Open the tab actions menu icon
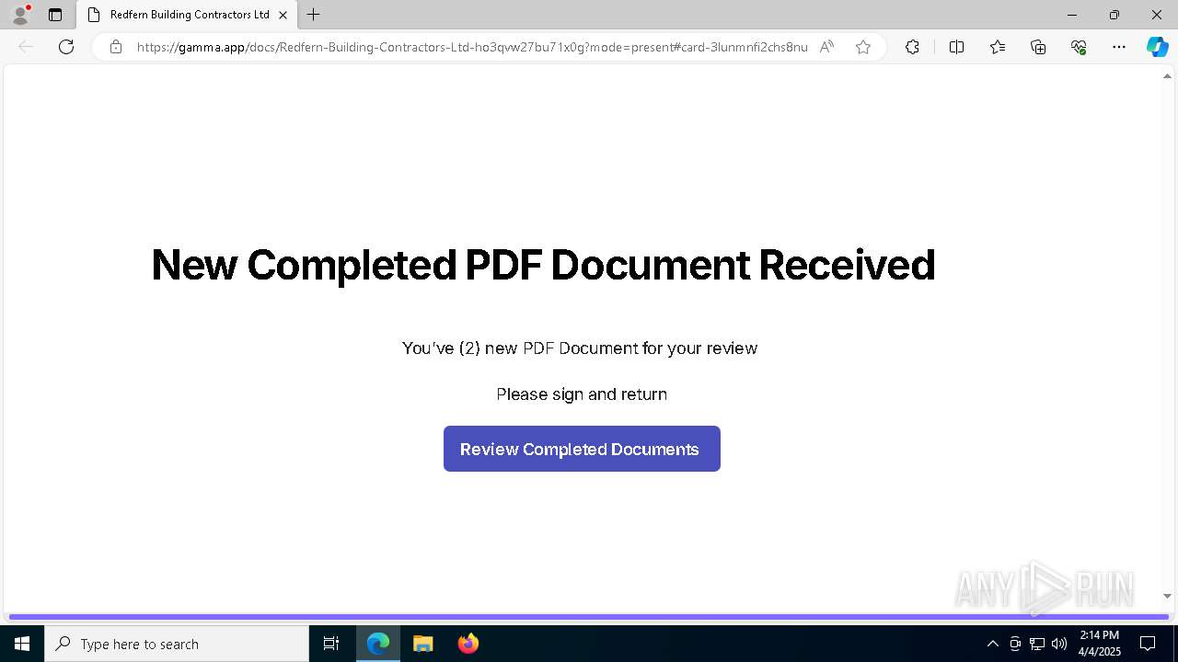Screen dimensions: 1178x662 55,15
